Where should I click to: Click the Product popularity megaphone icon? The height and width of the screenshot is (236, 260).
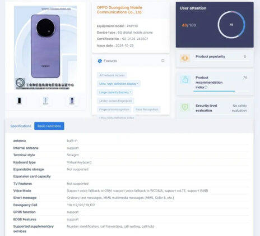pyautogui.click(x=185, y=58)
